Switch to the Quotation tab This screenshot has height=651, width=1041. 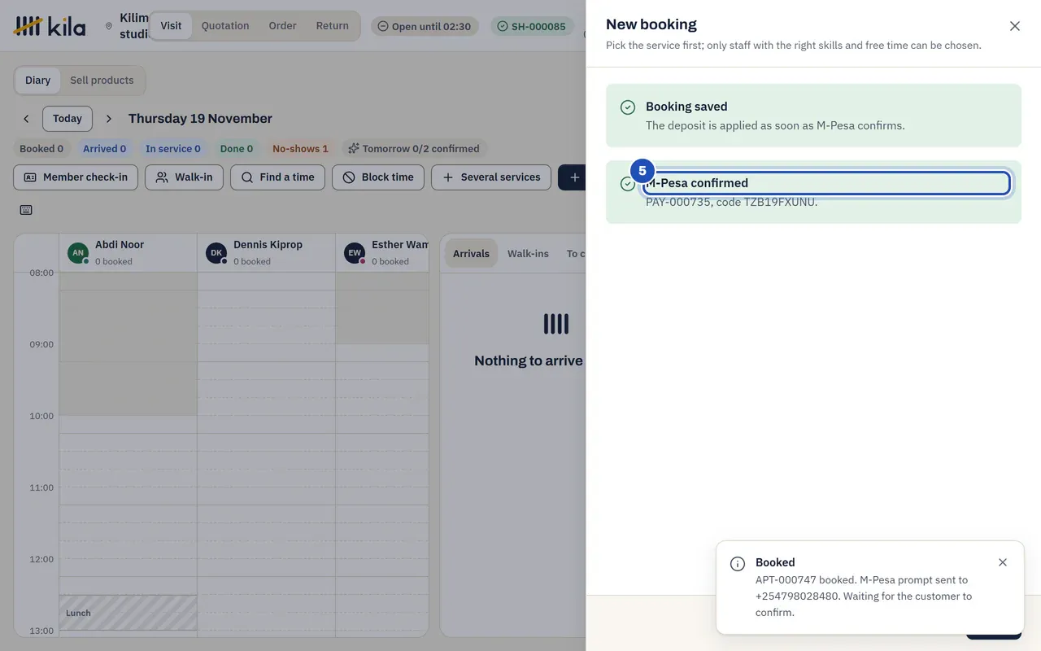click(x=225, y=26)
